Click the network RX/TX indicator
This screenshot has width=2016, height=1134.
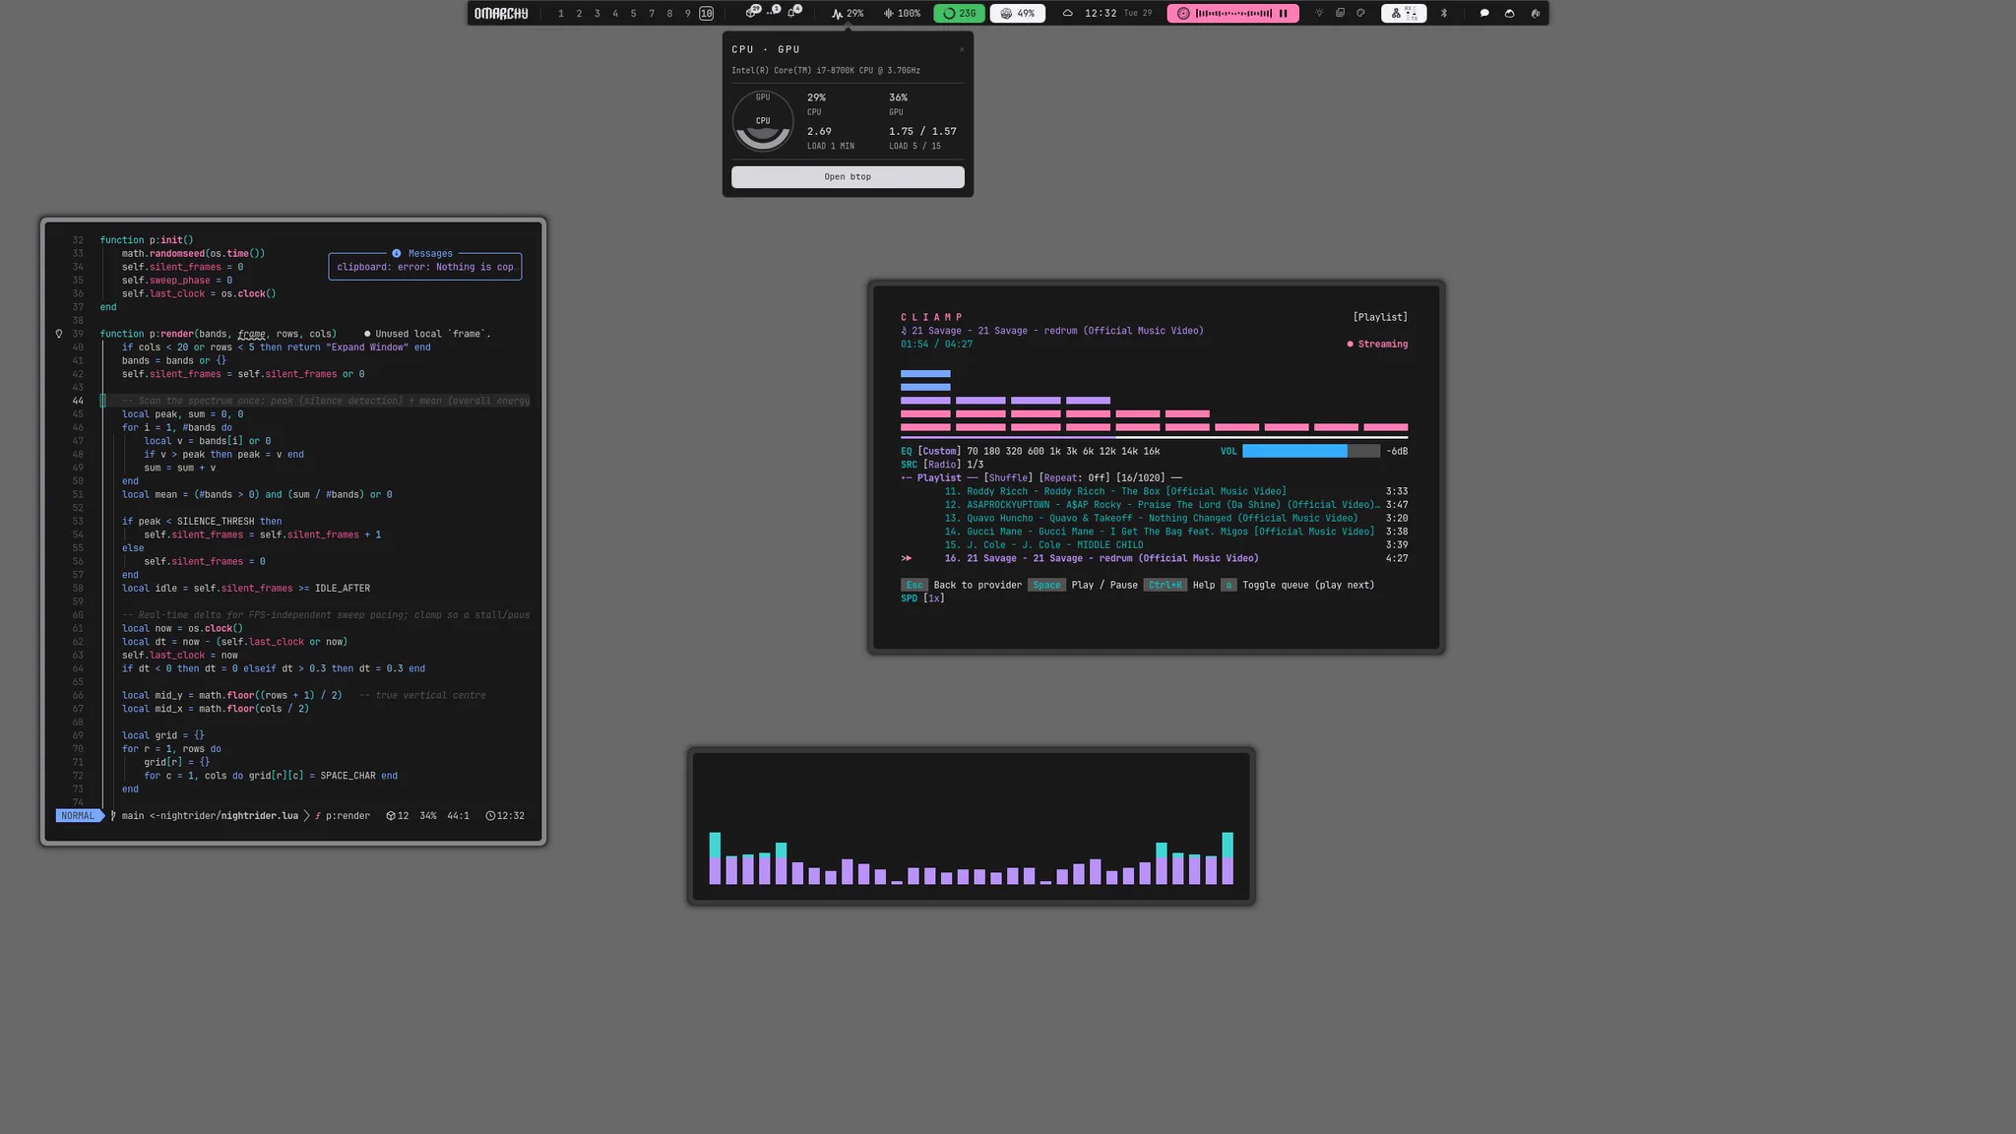[1404, 14]
